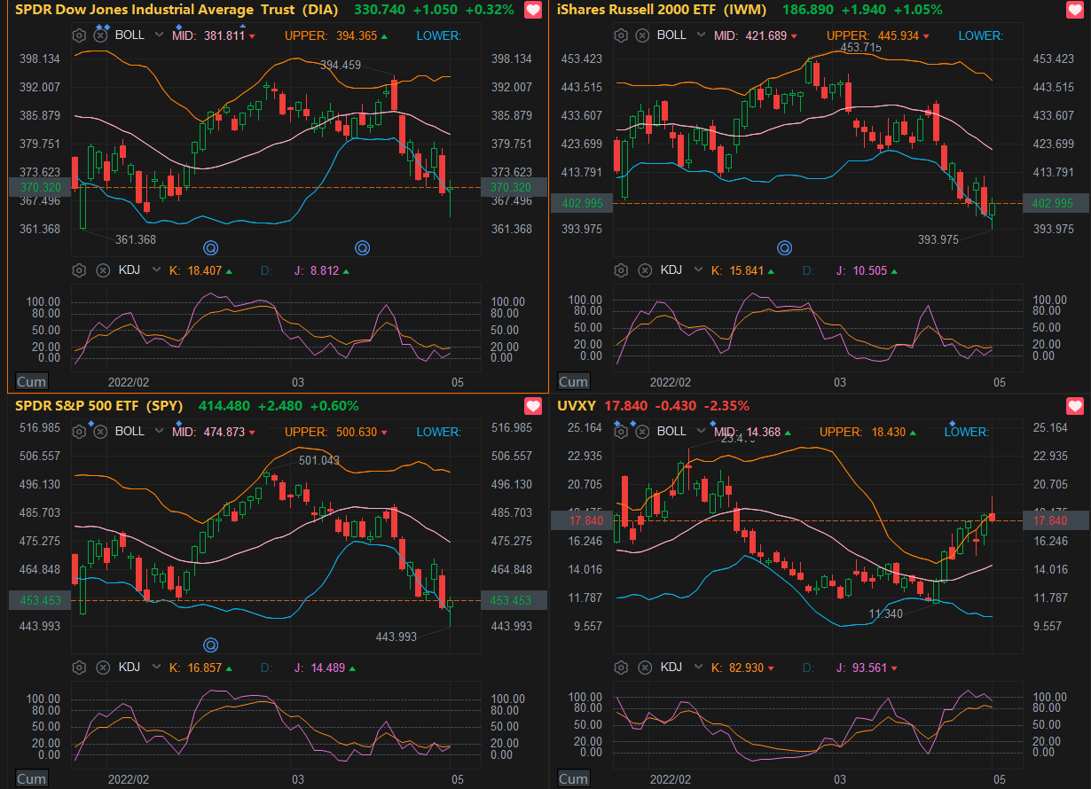
Task: Click IWM price change +1.05% text
Action: 918,10
